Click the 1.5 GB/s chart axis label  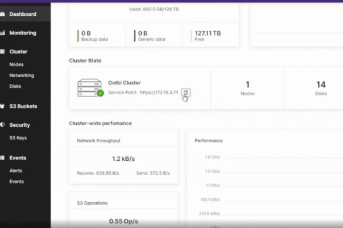point(212,171)
